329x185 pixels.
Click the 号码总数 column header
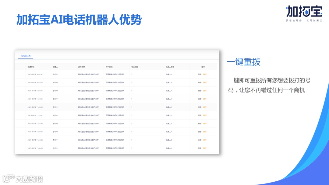pos(135,67)
